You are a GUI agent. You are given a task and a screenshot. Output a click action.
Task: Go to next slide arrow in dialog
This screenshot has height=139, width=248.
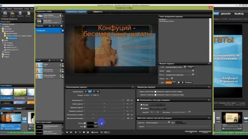coord(71,132)
